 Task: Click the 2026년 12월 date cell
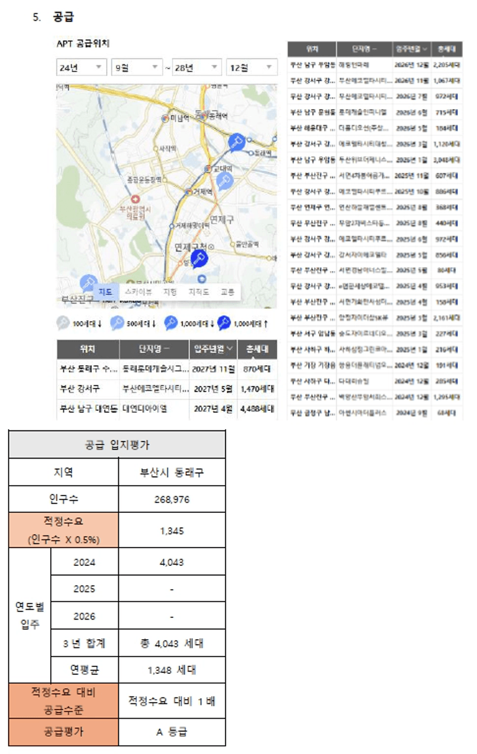[412, 65]
